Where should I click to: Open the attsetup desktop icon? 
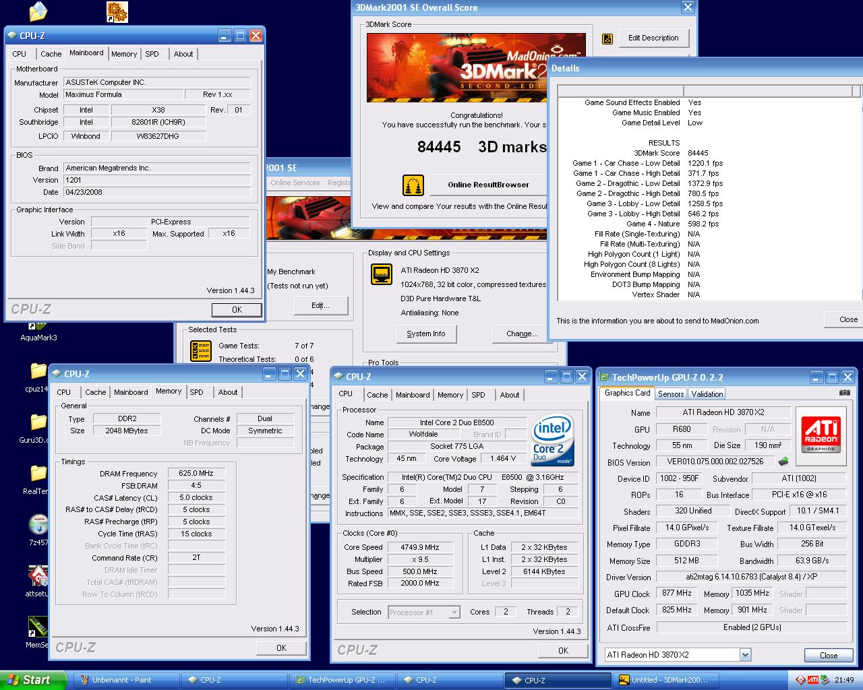click(38, 581)
